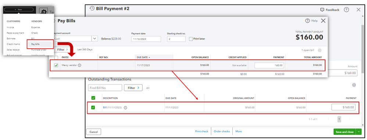The image size is (367, 140).
Task: Click the Starting check no. field
Action: pyautogui.click(x=176, y=39)
